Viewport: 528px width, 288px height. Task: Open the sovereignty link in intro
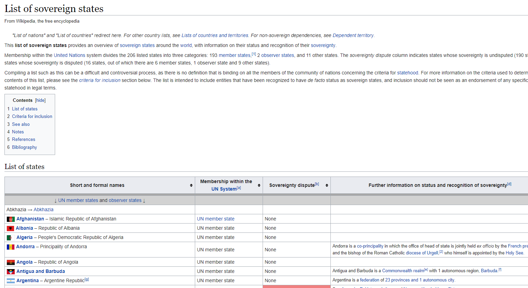(323, 45)
